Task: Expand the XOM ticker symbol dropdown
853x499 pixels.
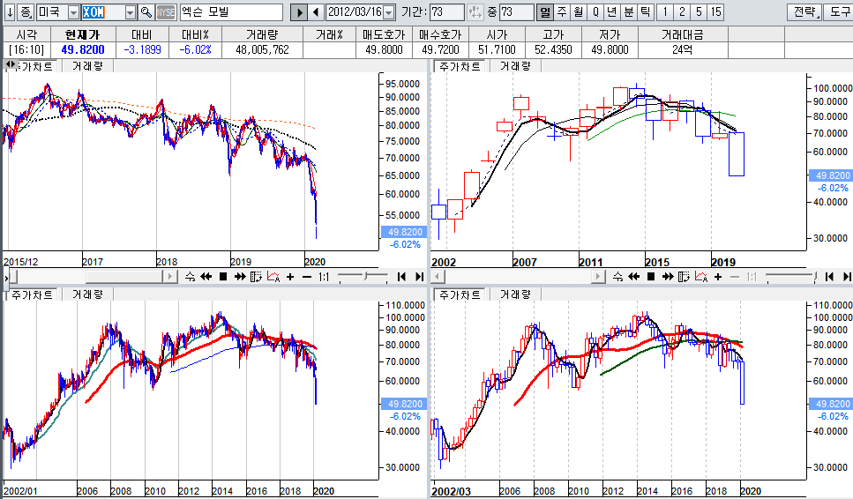Action: tap(131, 12)
